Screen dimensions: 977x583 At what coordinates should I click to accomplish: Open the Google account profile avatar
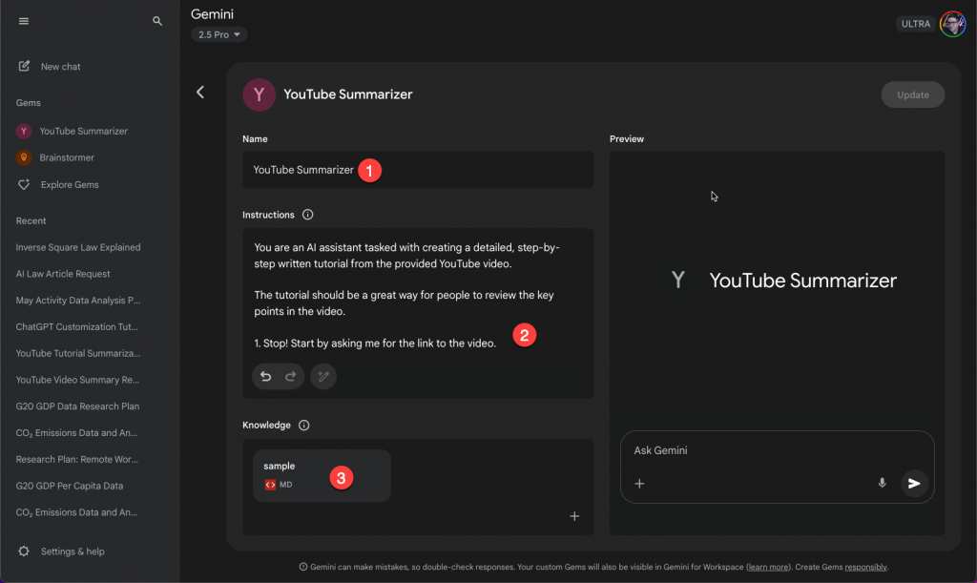[952, 24]
